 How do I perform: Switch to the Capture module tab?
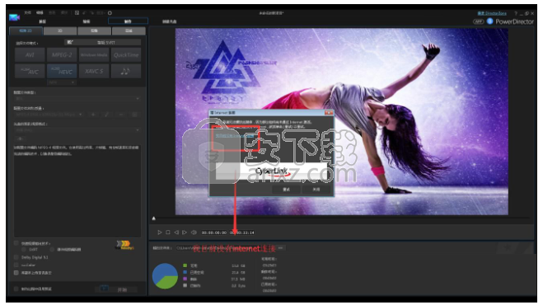(42, 21)
